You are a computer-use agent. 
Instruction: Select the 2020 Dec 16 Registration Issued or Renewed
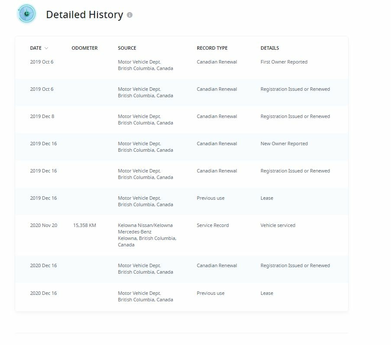tap(295, 265)
